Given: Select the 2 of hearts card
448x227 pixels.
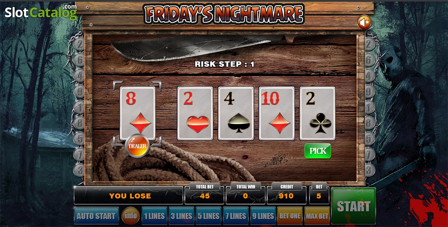Looking at the screenshot, I should tap(195, 113).
